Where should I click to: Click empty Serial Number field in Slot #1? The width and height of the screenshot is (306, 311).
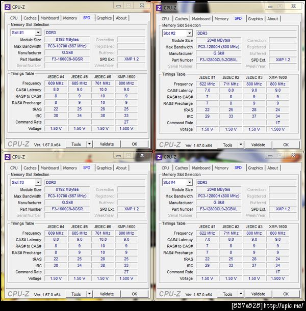point(67,66)
